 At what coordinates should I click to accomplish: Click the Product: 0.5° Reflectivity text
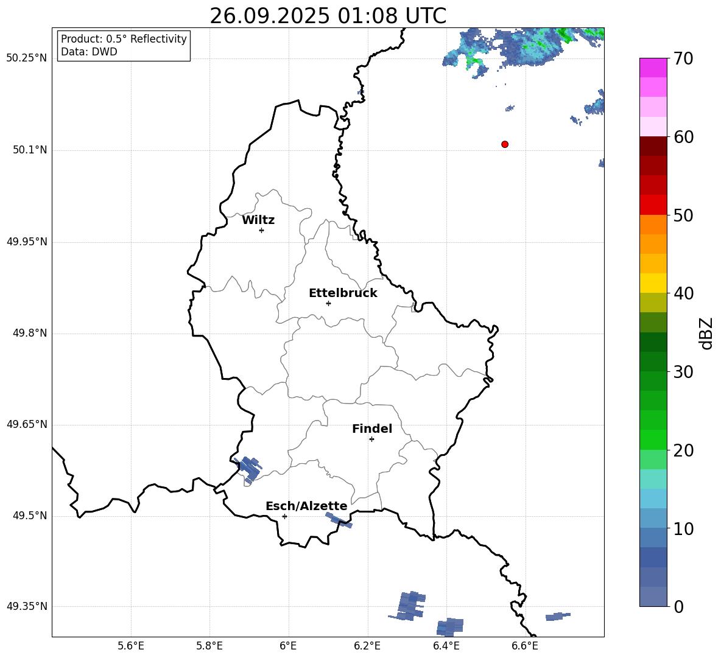point(124,39)
